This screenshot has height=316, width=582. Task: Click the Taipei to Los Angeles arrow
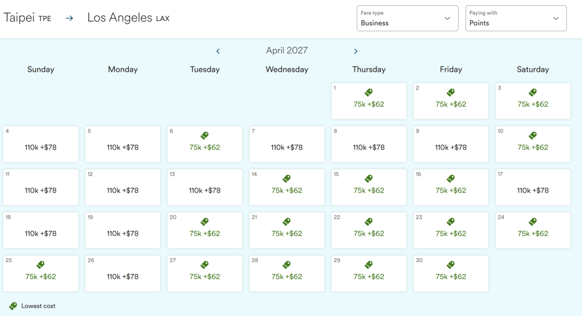coord(70,18)
